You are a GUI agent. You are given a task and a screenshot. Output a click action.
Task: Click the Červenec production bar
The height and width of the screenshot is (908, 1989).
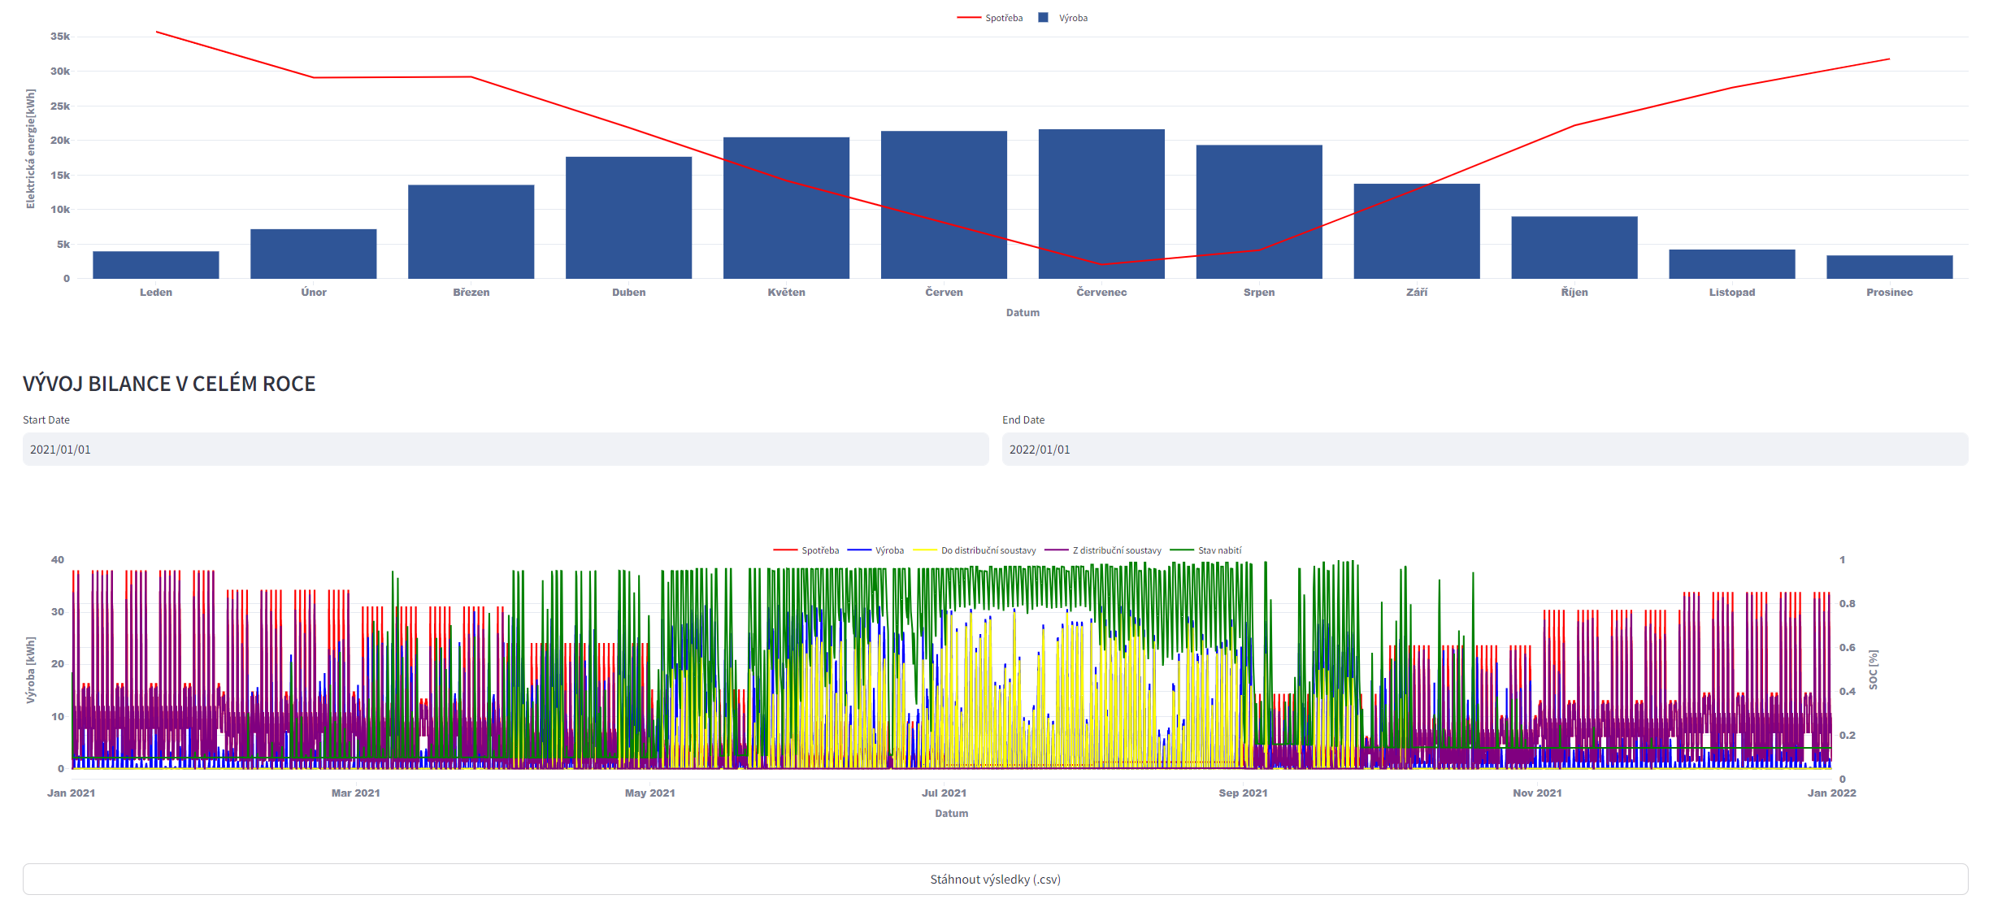tap(1101, 204)
